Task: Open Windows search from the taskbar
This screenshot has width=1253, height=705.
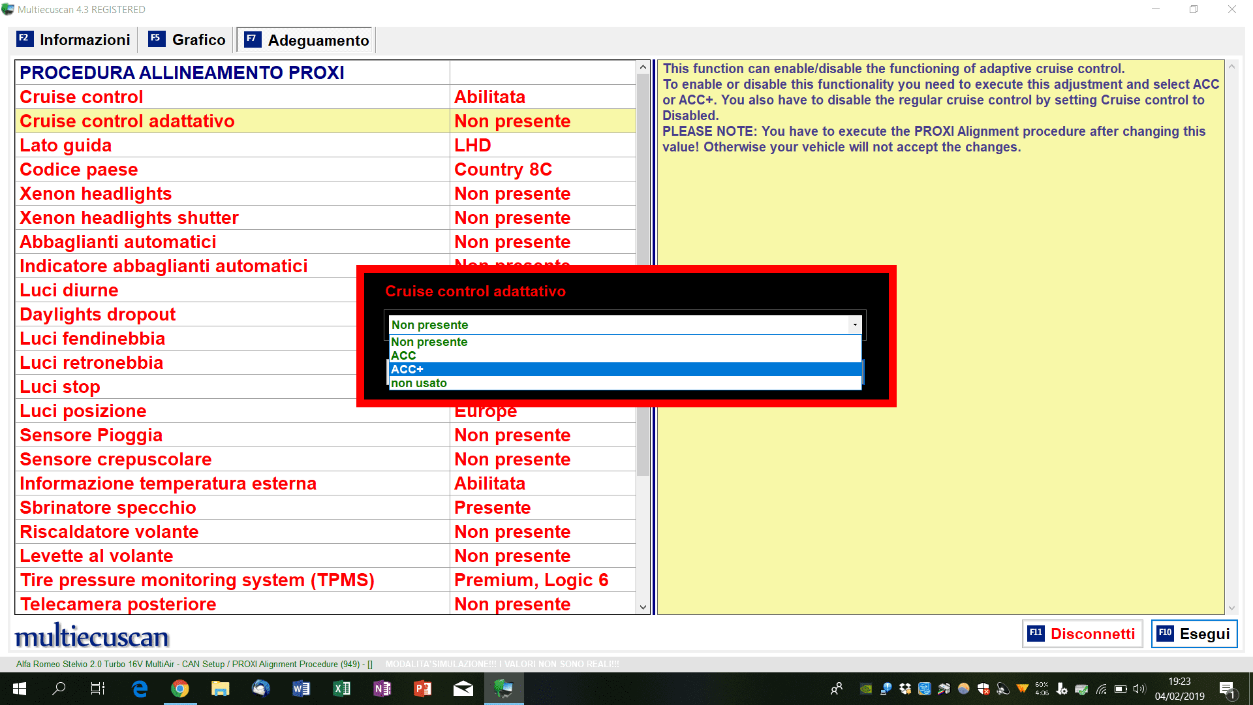Action: point(59,689)
